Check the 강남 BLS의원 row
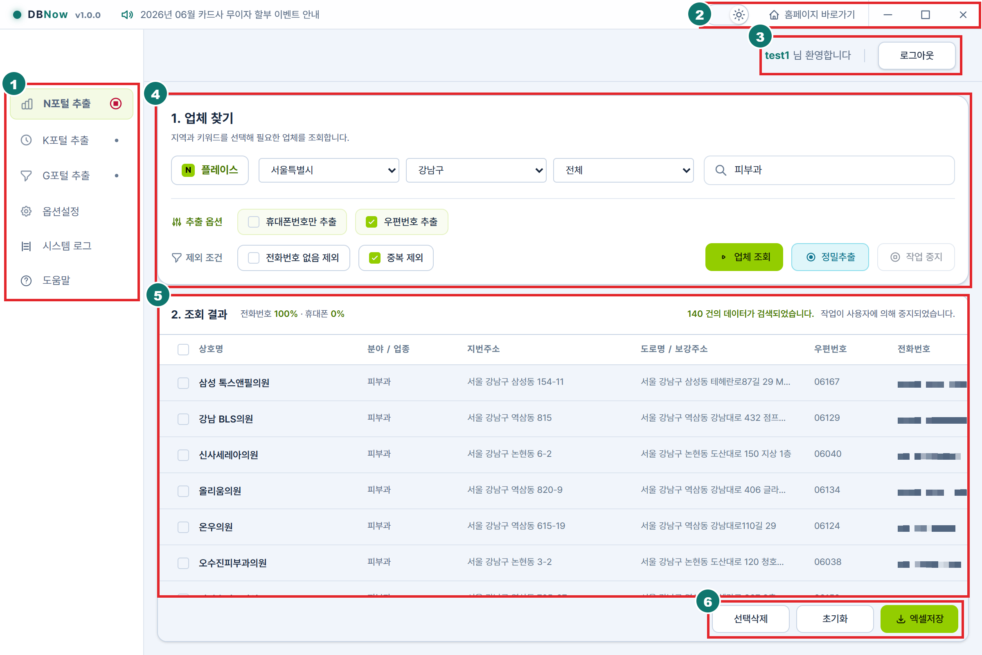Screen dimensions: 982x655 183,419
